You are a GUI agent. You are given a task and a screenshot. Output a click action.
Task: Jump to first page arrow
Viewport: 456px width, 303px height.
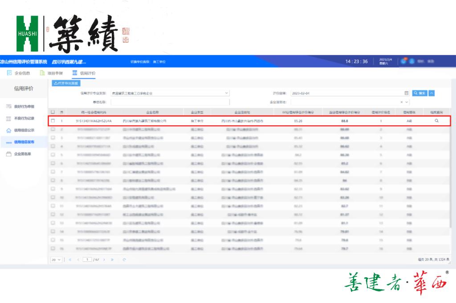coord(70,259)
